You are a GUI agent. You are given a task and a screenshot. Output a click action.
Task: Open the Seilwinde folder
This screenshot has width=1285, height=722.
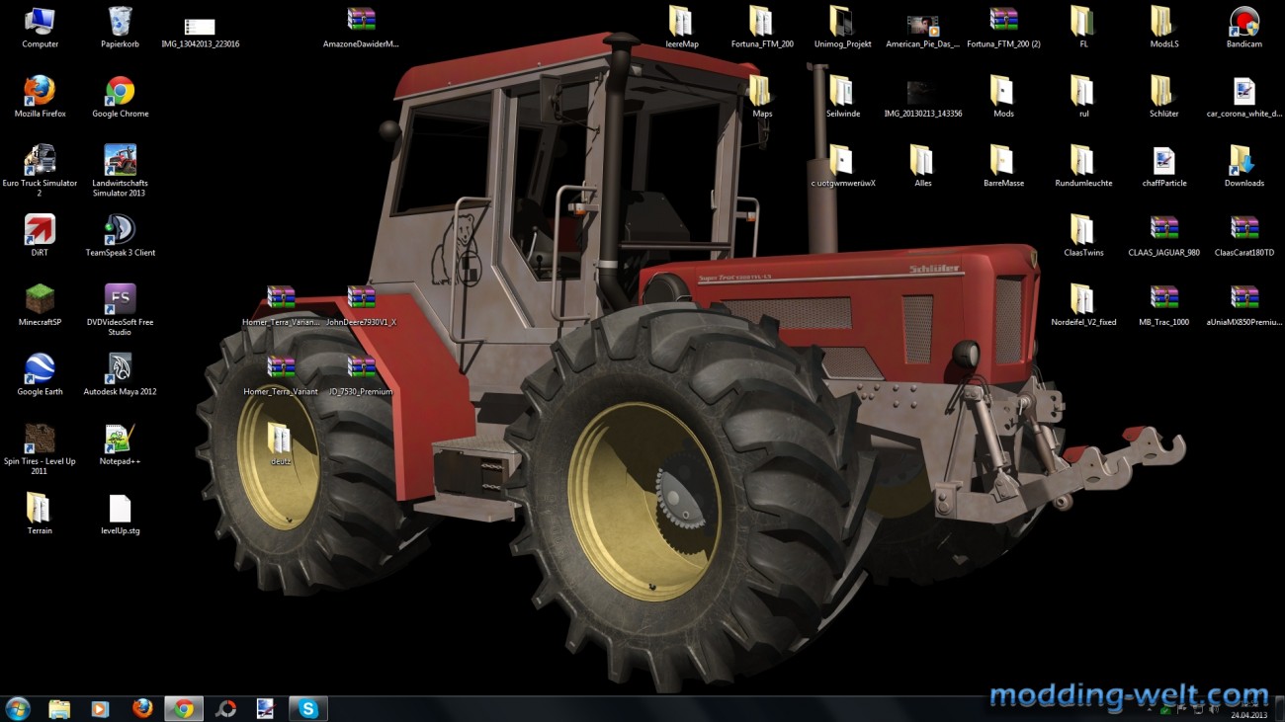pyautogui.click(x=842, y=97)
